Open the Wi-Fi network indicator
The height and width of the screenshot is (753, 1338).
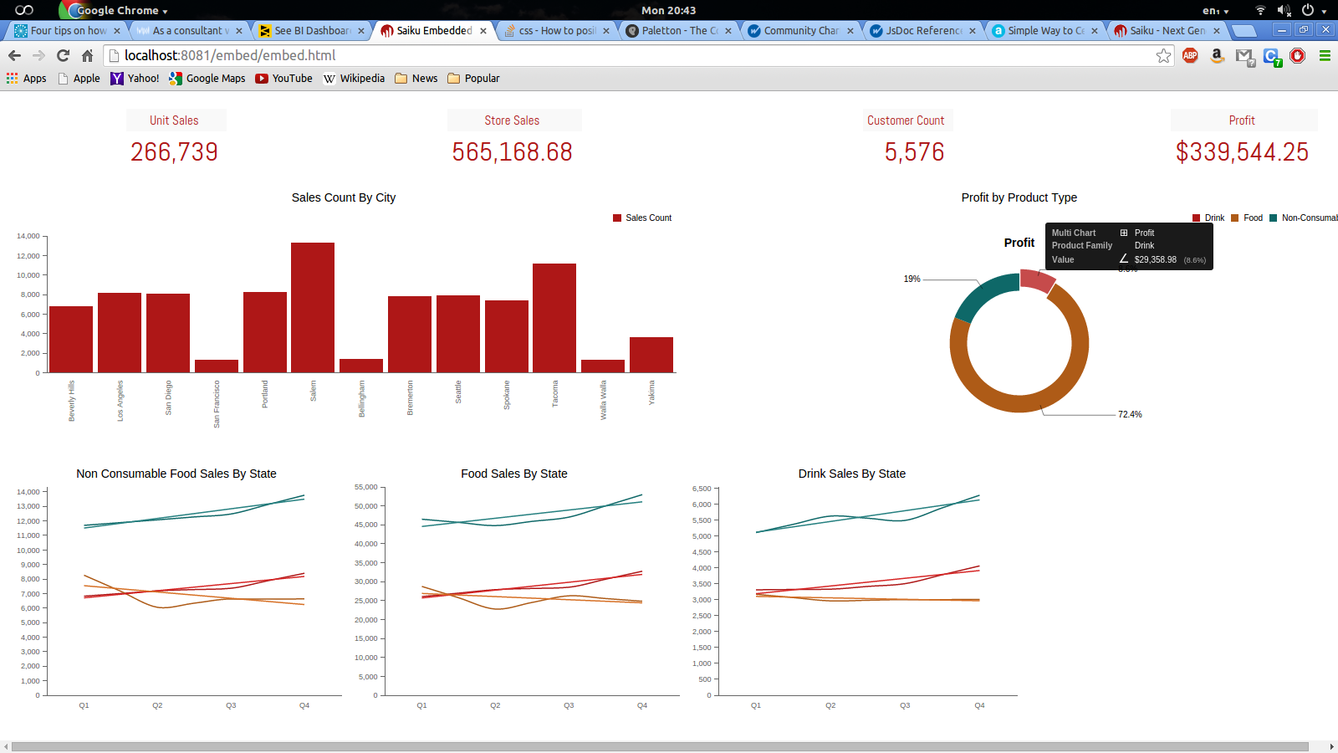(x=1260, y=10)
